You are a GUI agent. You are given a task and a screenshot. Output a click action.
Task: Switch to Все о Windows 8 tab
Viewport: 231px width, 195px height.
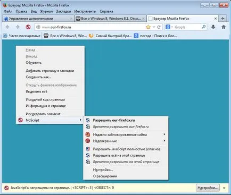(110, 19)
